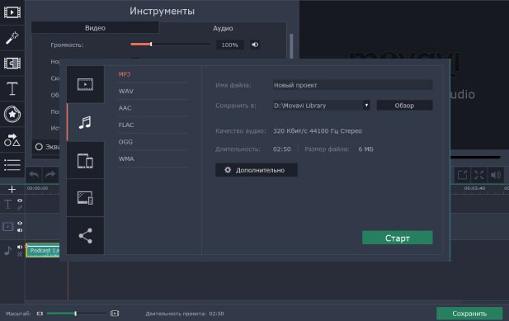Click the Имя файла input field
Image resolution: width=509 pixels, height=321 pixels.
point(352,85)
